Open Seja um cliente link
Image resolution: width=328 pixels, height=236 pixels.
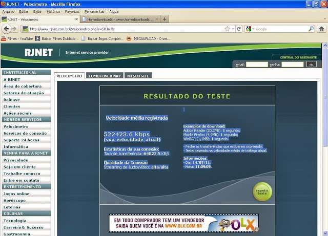(19, 167)
